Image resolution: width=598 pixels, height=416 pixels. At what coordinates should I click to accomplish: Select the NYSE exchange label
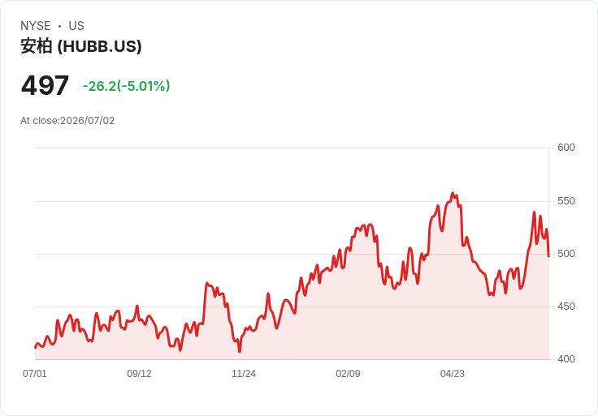tap(36, 26)
